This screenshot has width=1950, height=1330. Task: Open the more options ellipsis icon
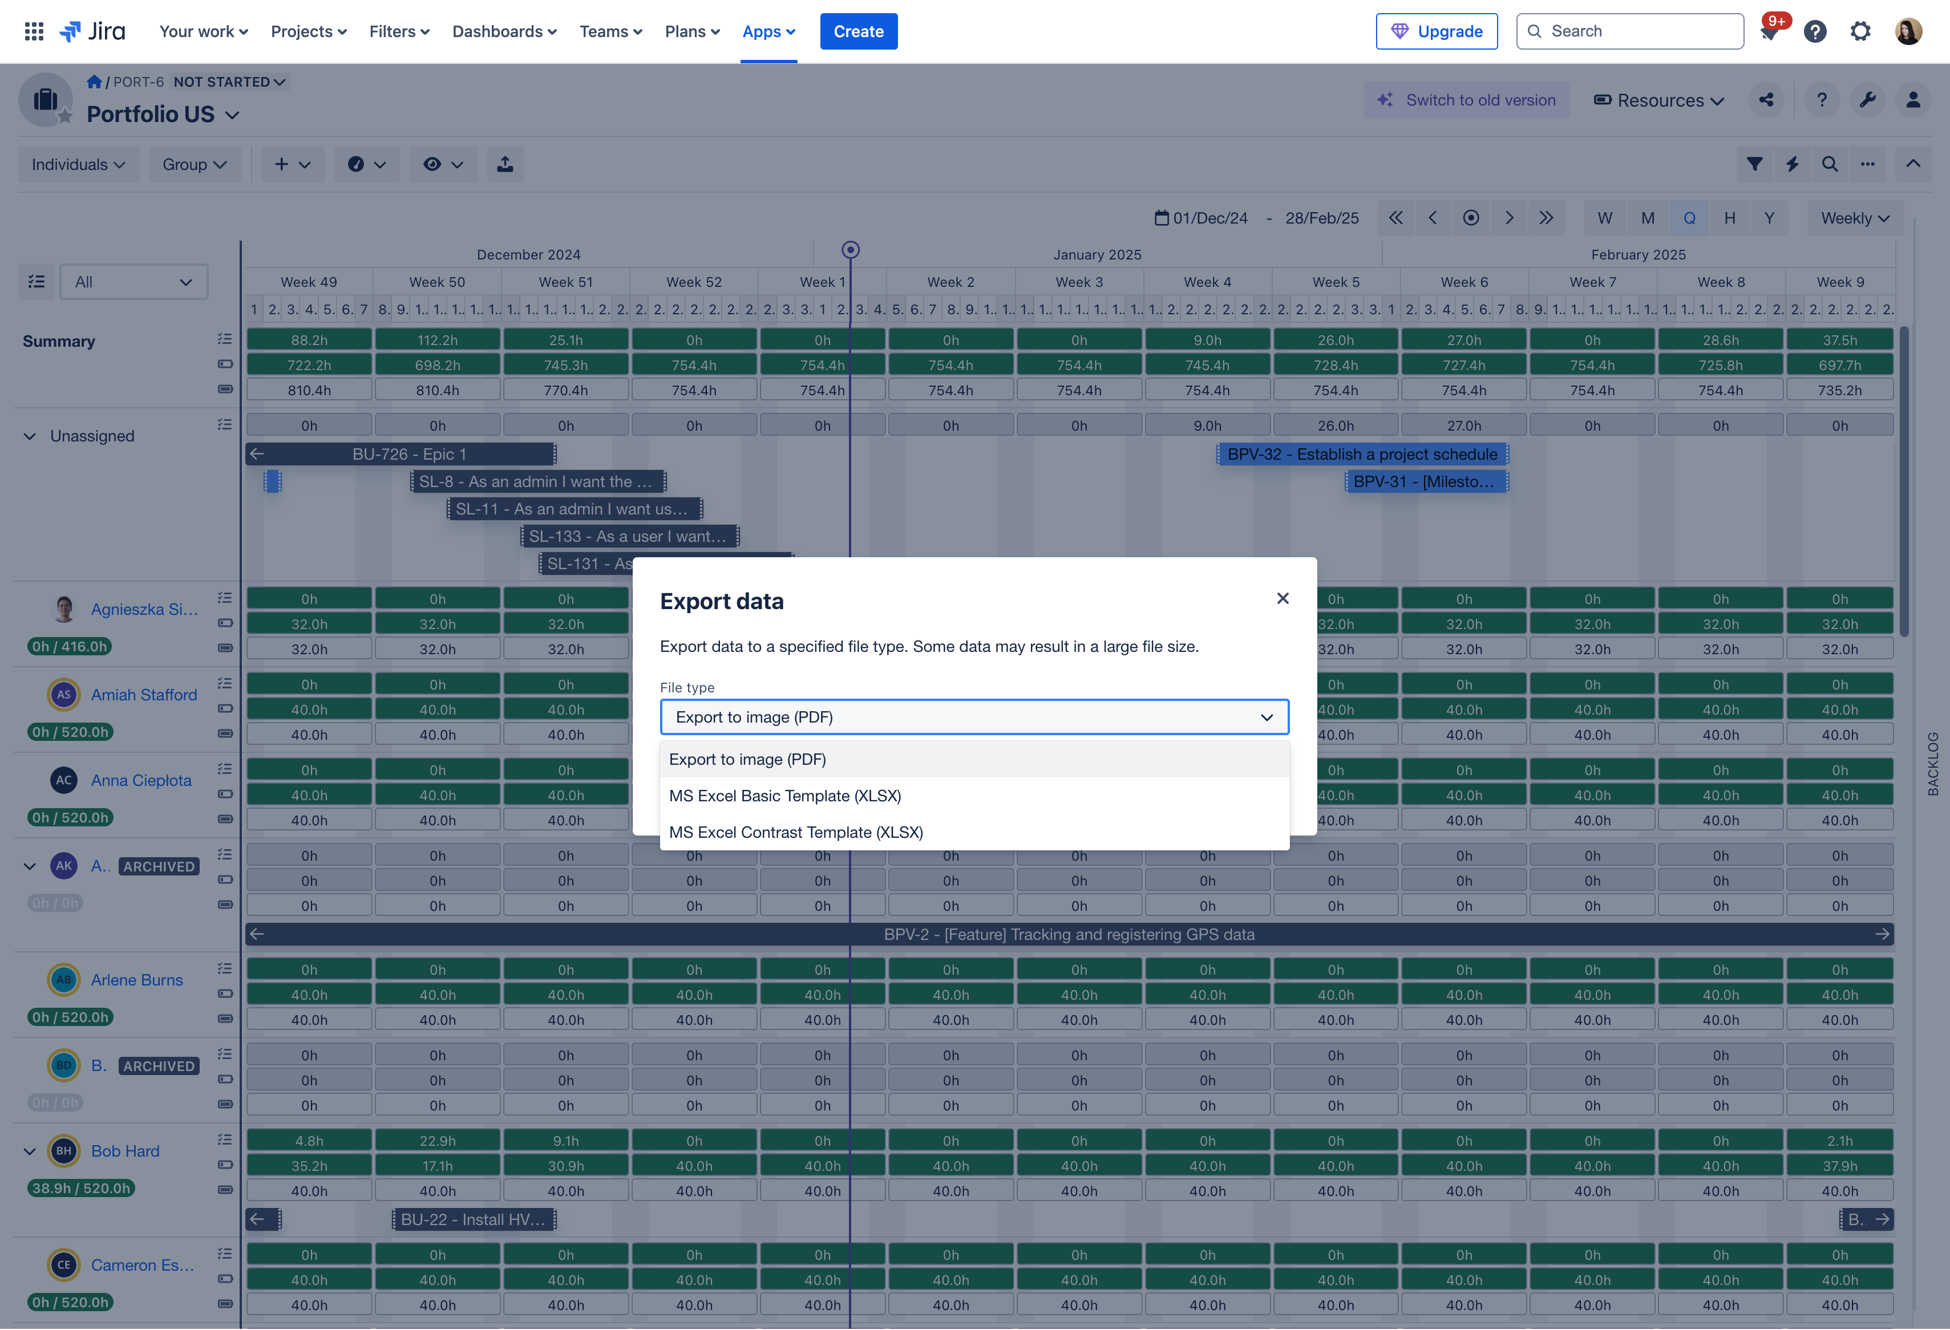[1868, 164]
